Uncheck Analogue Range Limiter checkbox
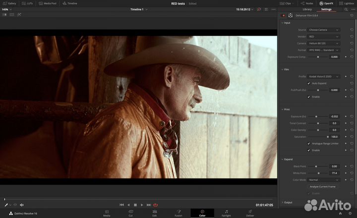 309,144
